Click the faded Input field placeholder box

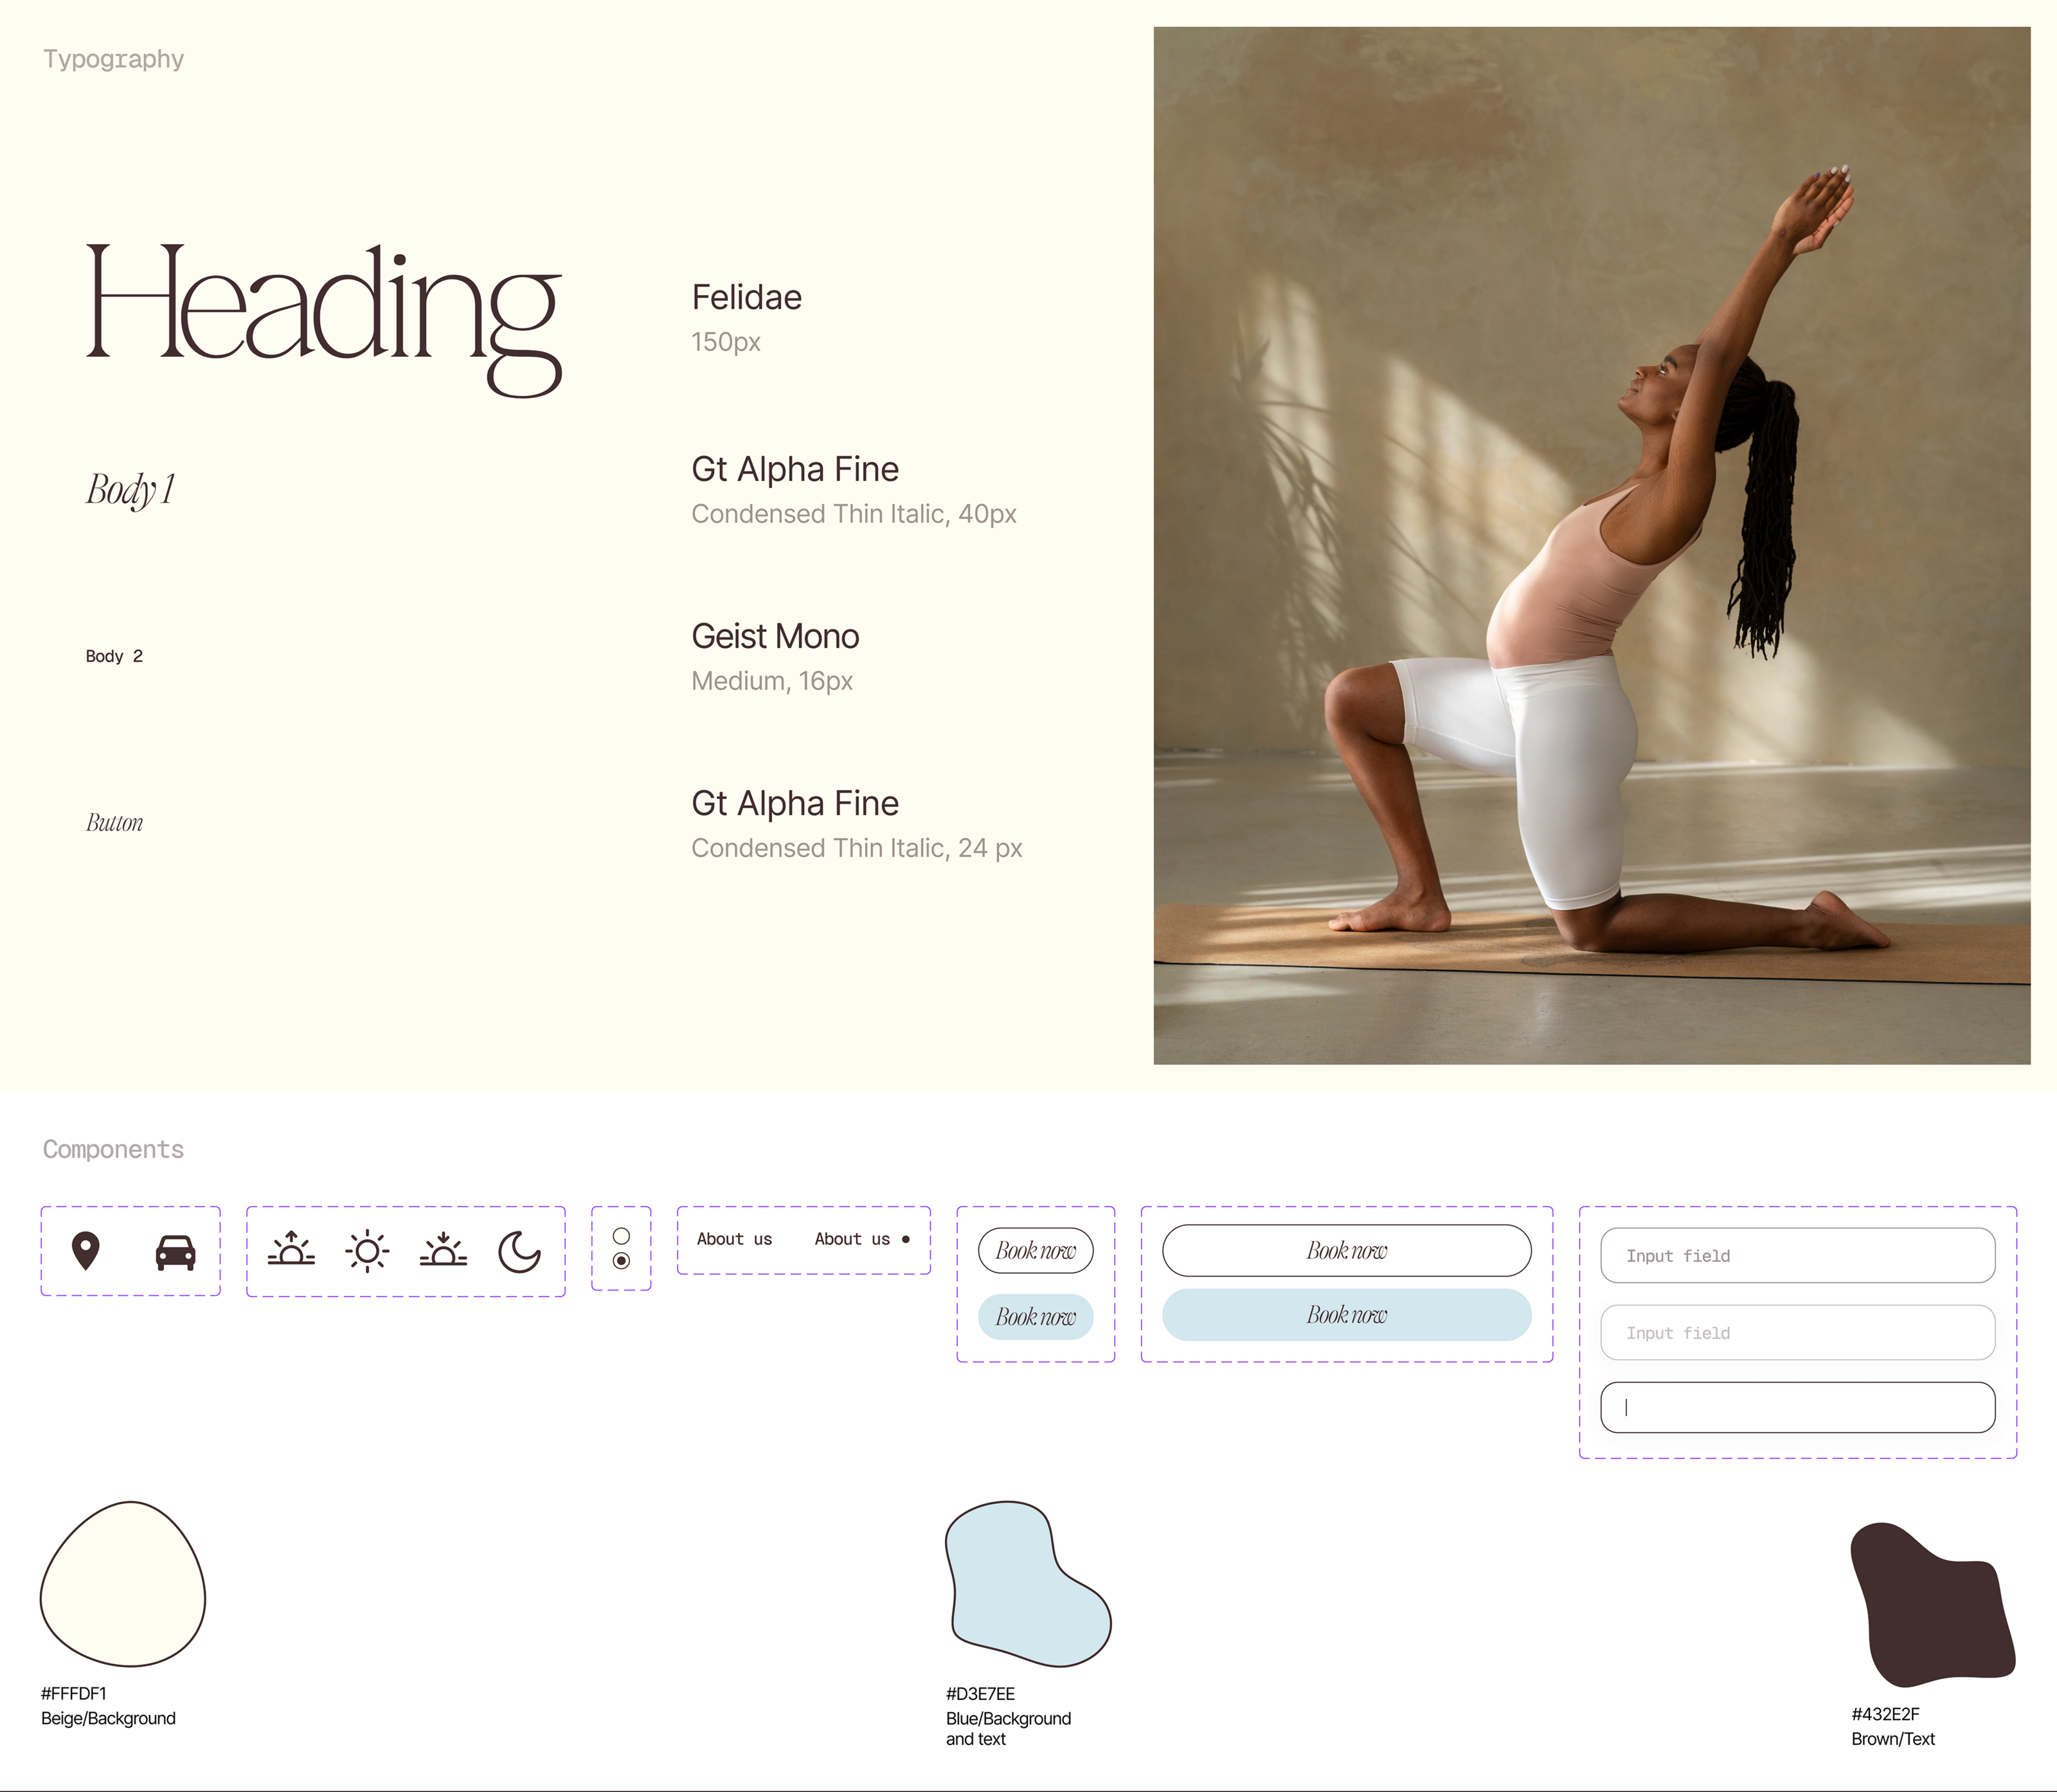pyautogui.click(x=1797, y=1332)
